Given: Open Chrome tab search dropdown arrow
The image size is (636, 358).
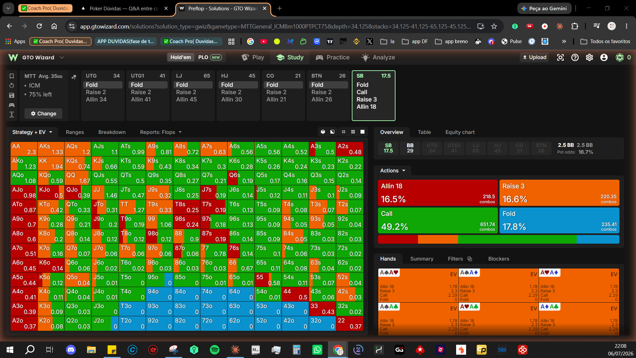Looking at the screenshot, I should coord(8,8).
